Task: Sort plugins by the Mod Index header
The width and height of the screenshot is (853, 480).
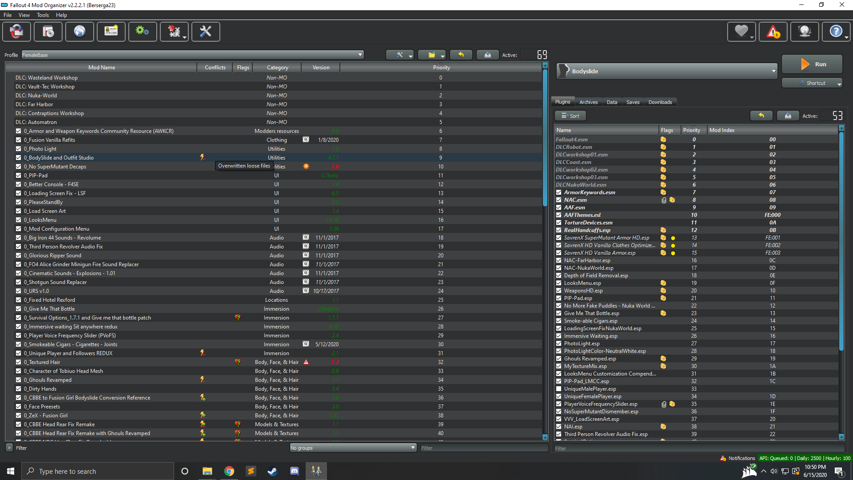Action: click(x=772, y=130)
